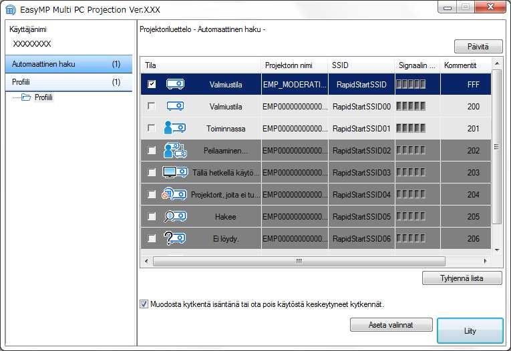Click user projector icon in Toiminnassa row

click(x=175, y=128)
